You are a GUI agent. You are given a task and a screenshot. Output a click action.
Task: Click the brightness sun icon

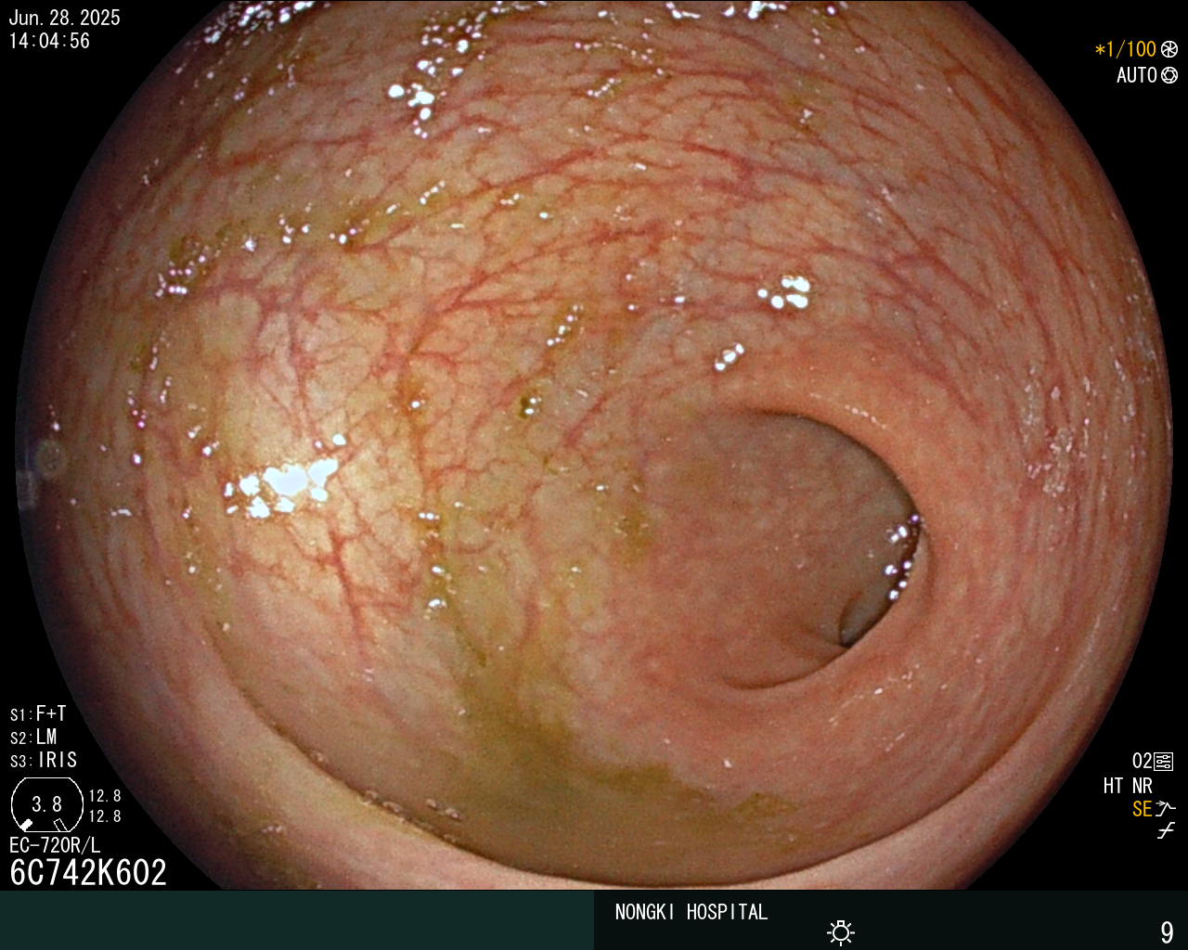(x=841, y=932)
